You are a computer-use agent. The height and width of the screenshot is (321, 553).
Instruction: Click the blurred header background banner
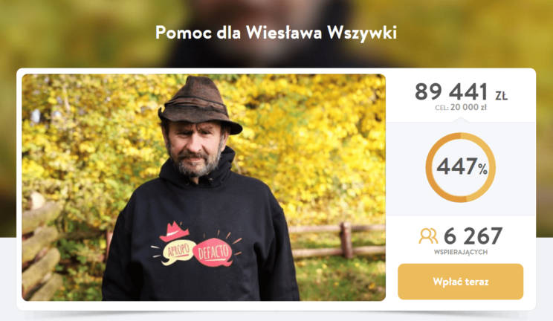tap(276, 33)
